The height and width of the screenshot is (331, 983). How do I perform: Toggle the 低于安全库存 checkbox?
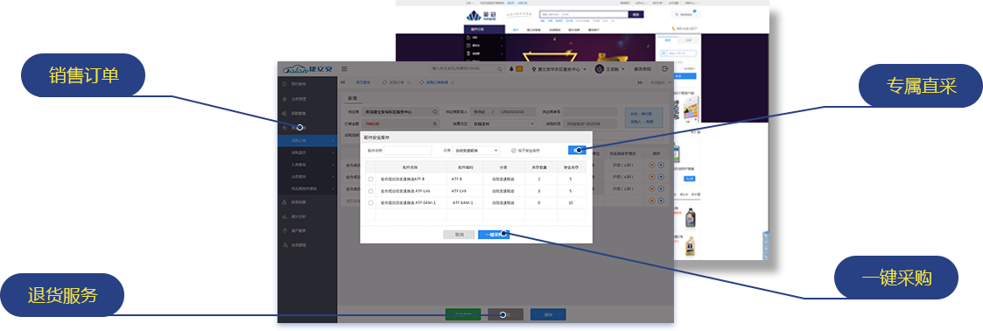point(514,151)
